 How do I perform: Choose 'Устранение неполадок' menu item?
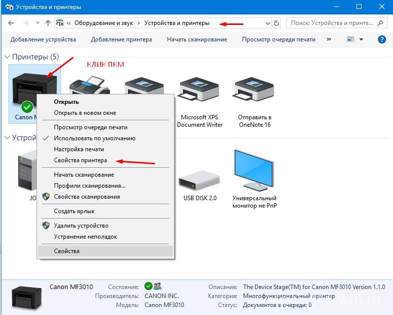point(105,237)
